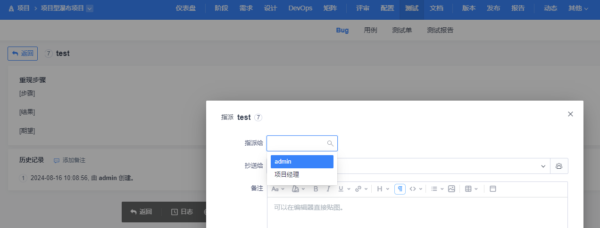This screenshot has height=228, width=600.
Task: Click the font size Aa icon
Action: coord(275,189)
